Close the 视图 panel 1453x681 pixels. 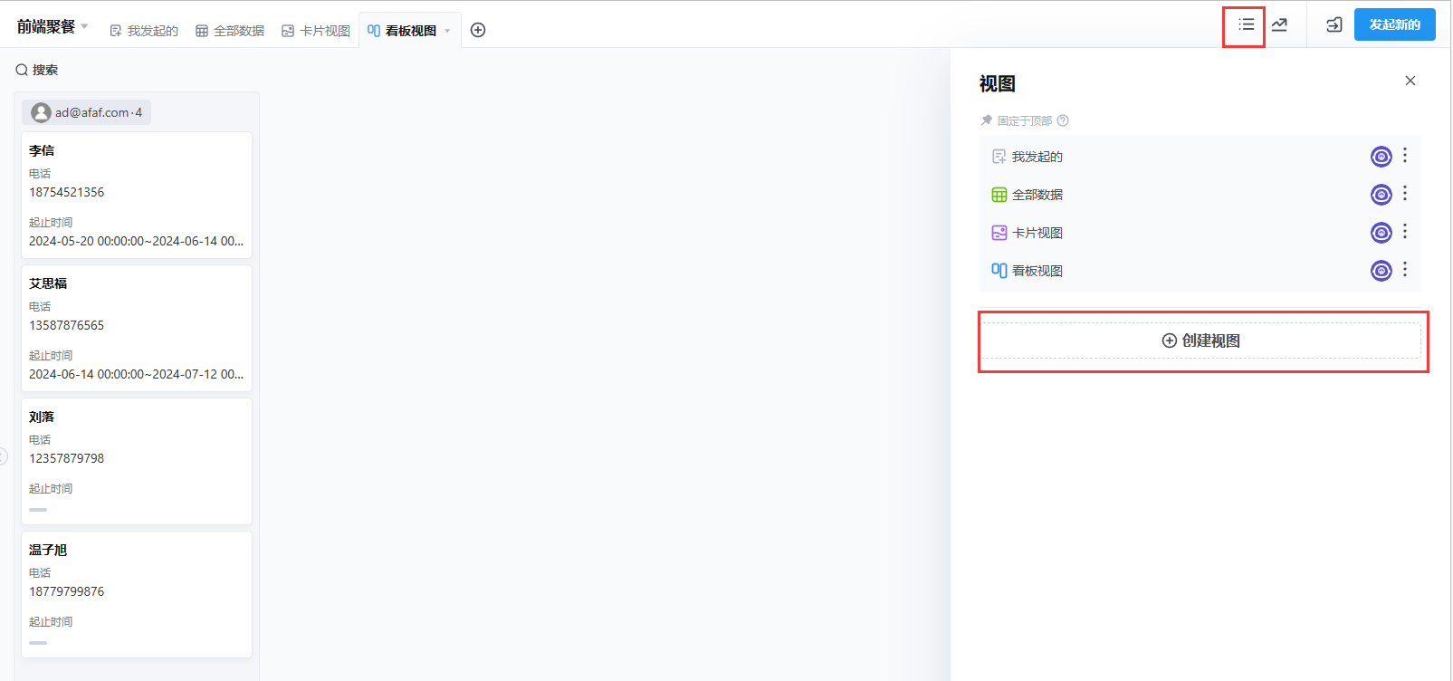click(x=1410, y=81)
